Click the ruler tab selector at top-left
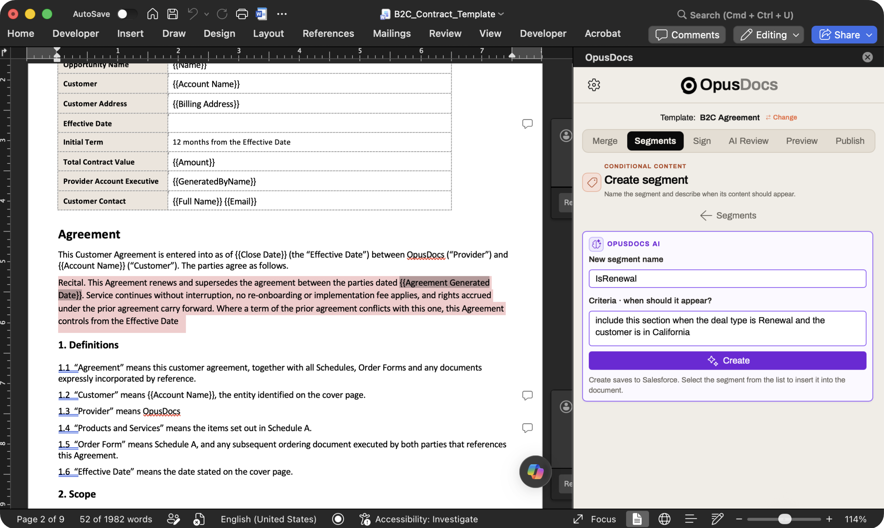Viewport: 884px width, 528px height. pyautogui.click(x=4, y=52)
